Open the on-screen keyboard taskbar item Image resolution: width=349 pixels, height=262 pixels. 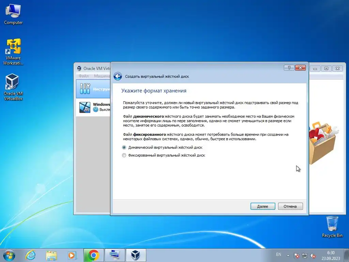coord(115,255)
